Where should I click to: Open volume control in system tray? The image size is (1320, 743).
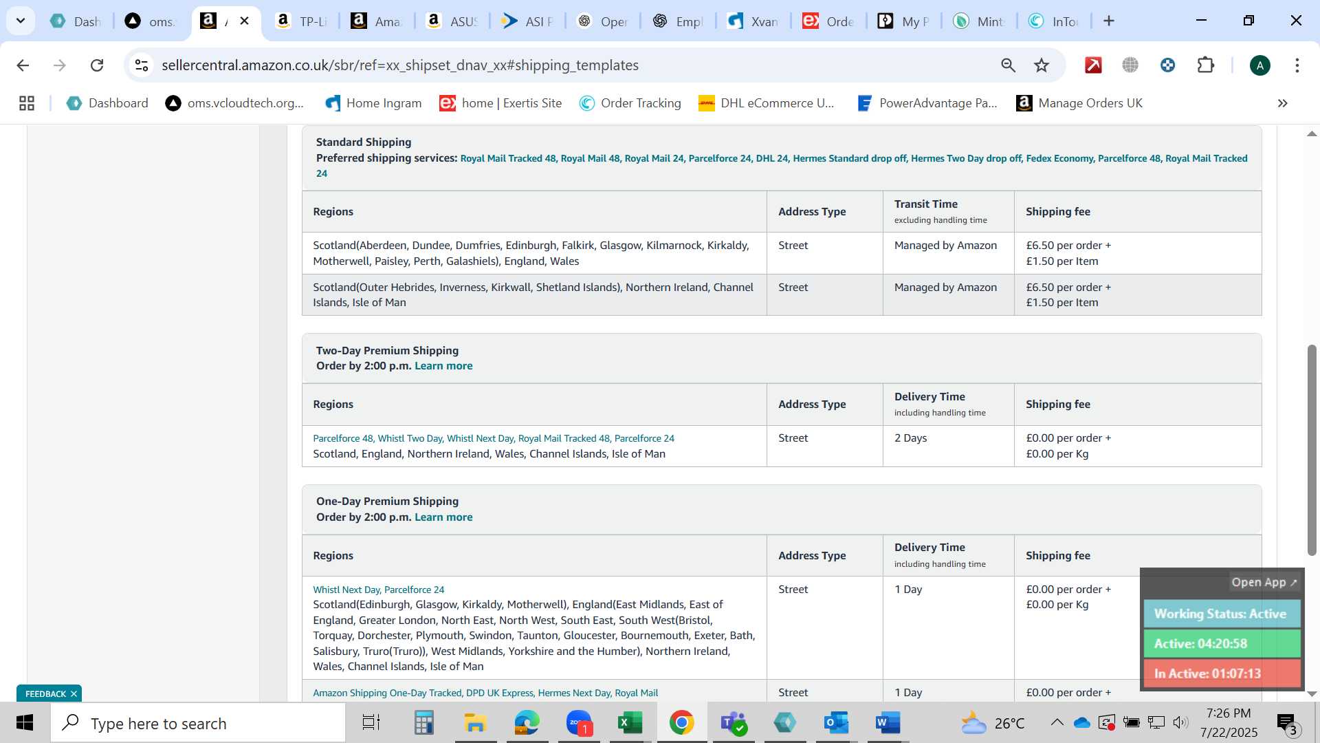tap(1180, 722)
